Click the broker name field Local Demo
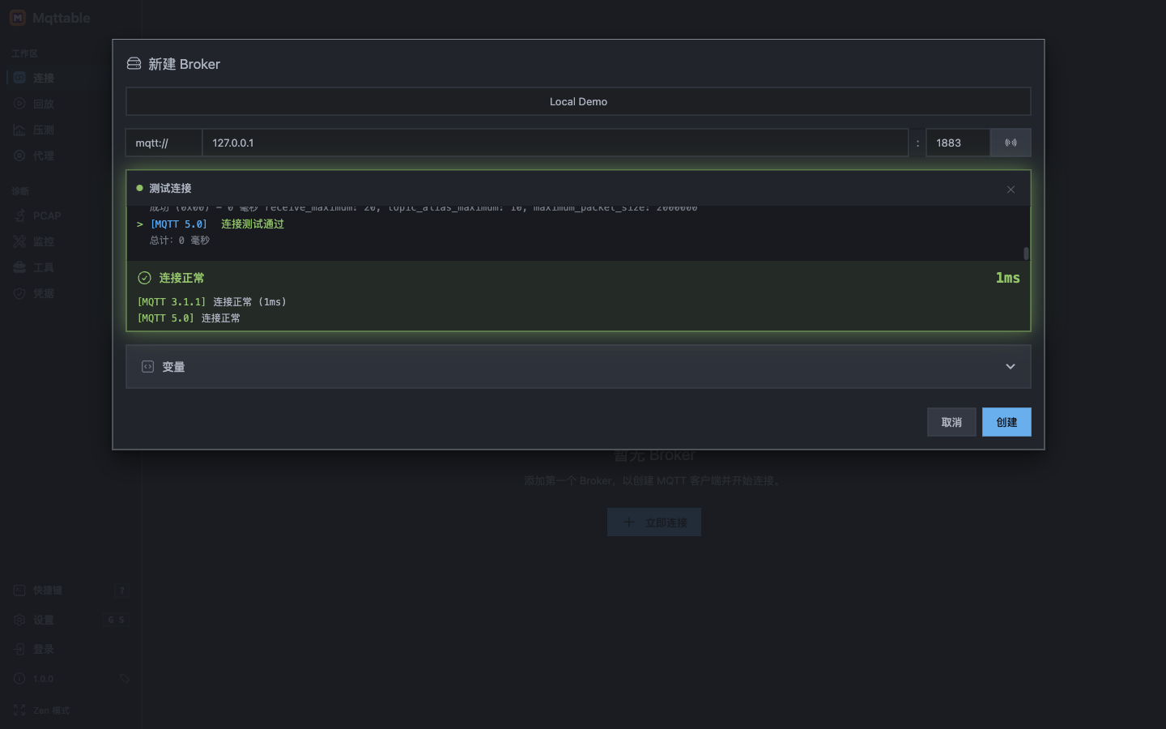The height and width of the screenshot is (729, 1166). coord(578,101)
